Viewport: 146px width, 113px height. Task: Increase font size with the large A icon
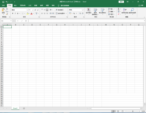pos(35,10)
